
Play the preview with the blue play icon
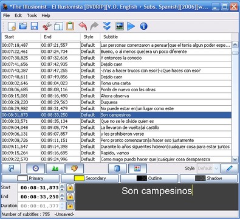click(x=131, y=26)
